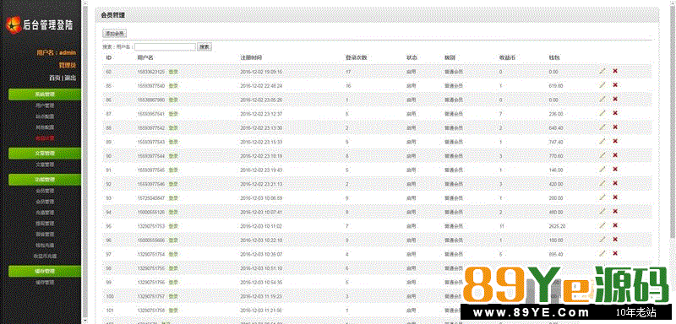Click the edit pencil for ID 94
Image resolution: width=676 pixels, height=324 pixels.
(x=602, y=211)
